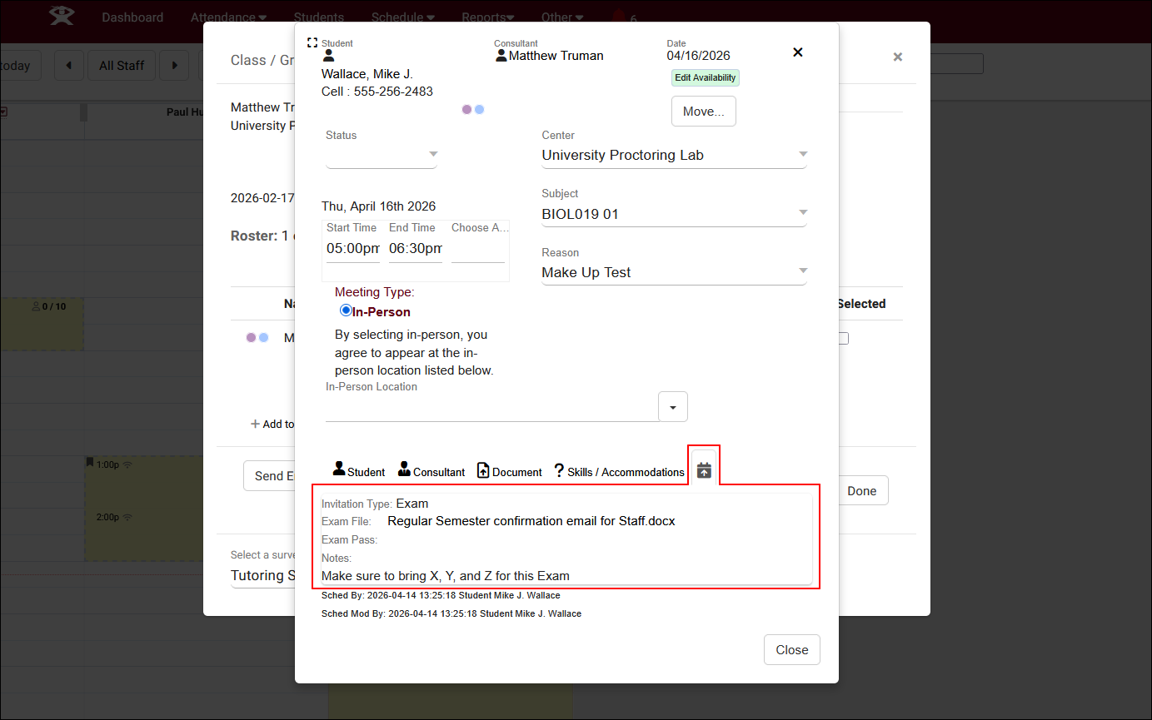Click the Edit Availability button
Screen dimensions: 1152x720
tap(705, 77)
